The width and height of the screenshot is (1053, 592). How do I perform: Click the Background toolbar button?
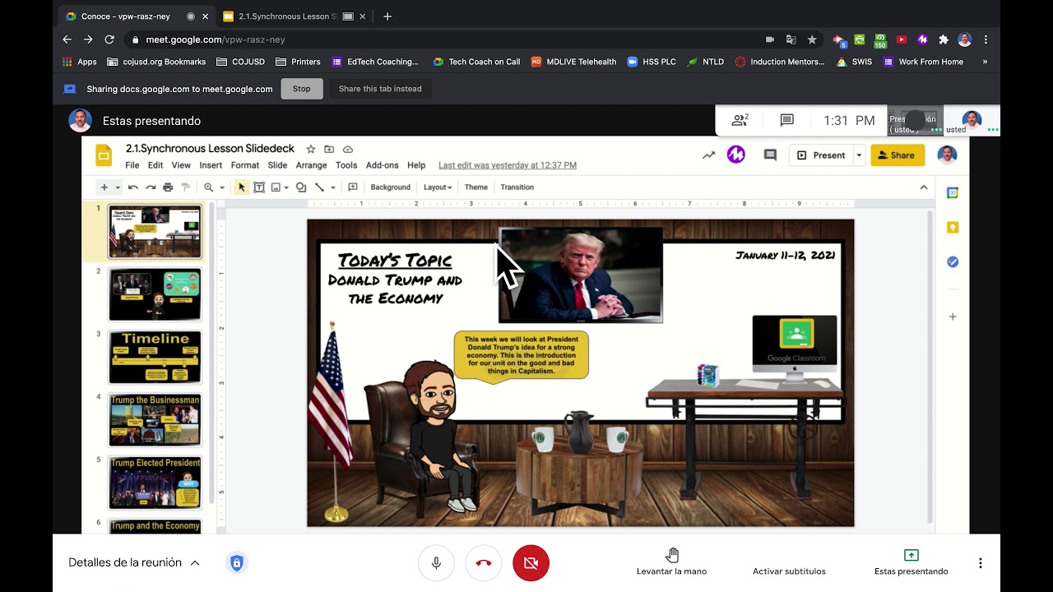coord(390,187)
